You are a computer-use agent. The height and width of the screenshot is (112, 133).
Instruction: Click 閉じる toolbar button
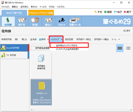pos(24,39)
